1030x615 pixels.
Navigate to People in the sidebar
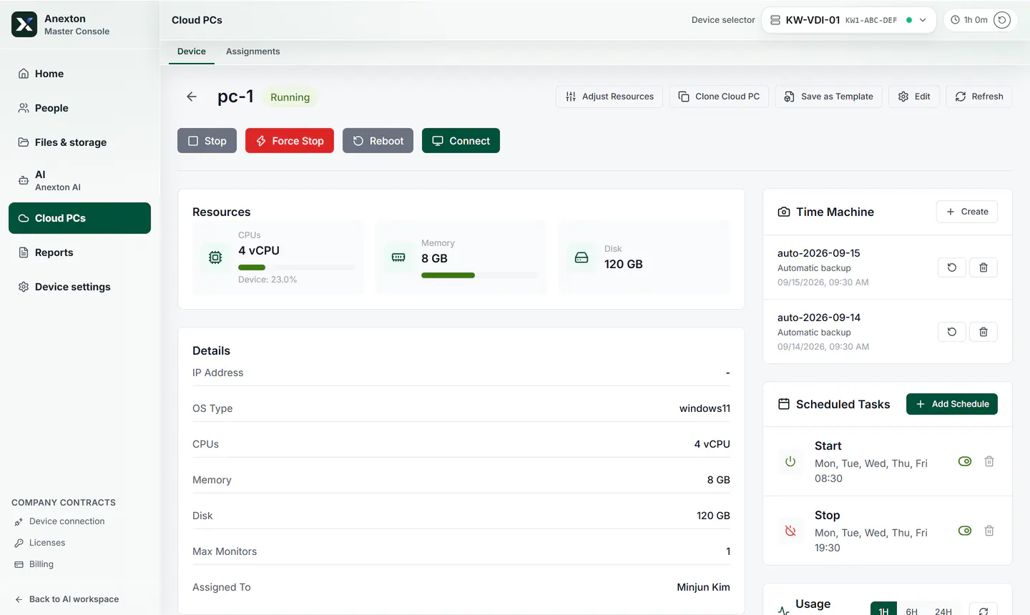[79, 108]
